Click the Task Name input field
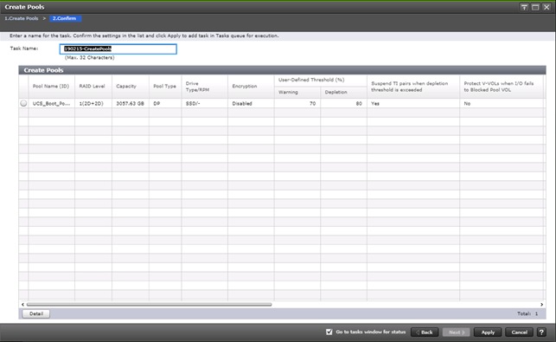Screen dimensions: 556x342 [118, 49]
